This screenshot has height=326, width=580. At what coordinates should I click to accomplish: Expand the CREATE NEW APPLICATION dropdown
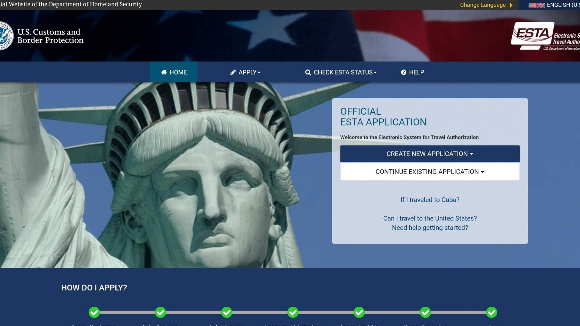coord(430,154)
